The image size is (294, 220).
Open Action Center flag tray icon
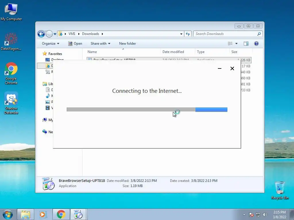[x=251, y=215]
